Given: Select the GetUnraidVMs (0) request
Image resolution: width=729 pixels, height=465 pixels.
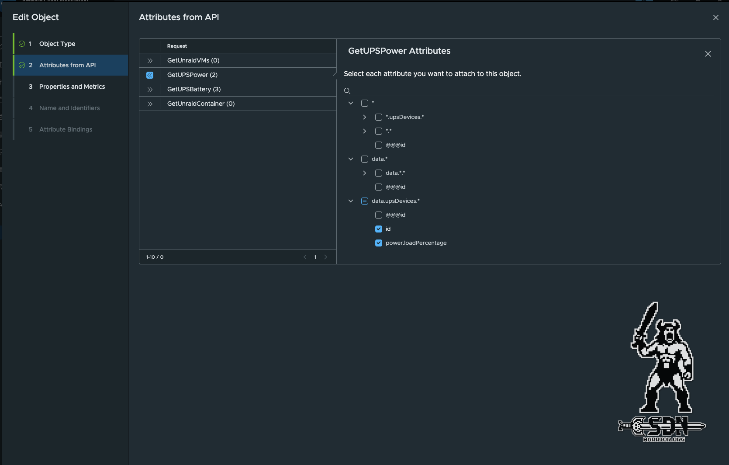Looking at the screenshot, I should (193, 60).
